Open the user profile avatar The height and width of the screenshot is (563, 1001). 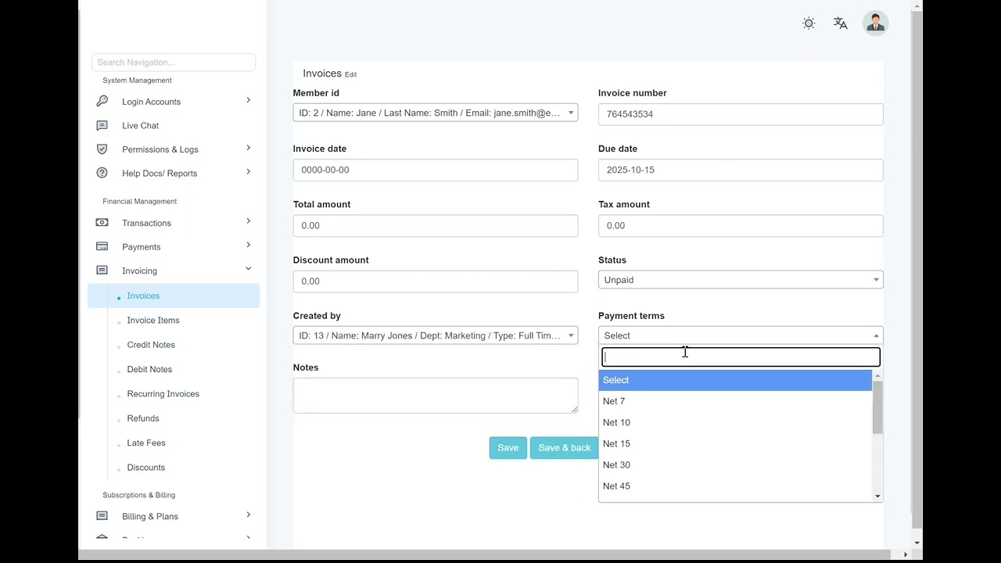pyautogui.click(x=875, y=23)
